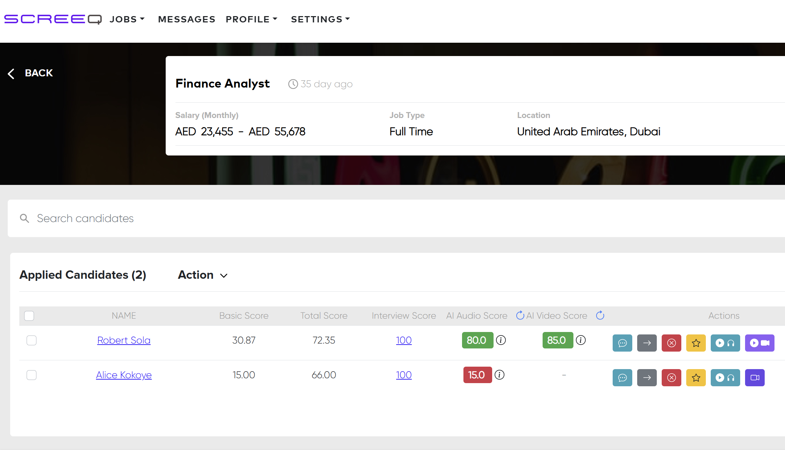Go back using the Back button
The height and width of the screenshot is (450, 785).
pos(30,73)
